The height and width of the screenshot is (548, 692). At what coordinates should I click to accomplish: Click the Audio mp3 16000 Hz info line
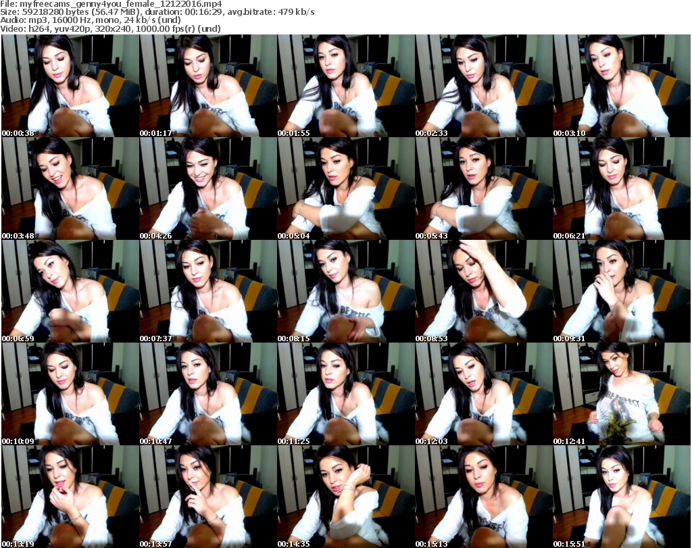coord(91,20)
